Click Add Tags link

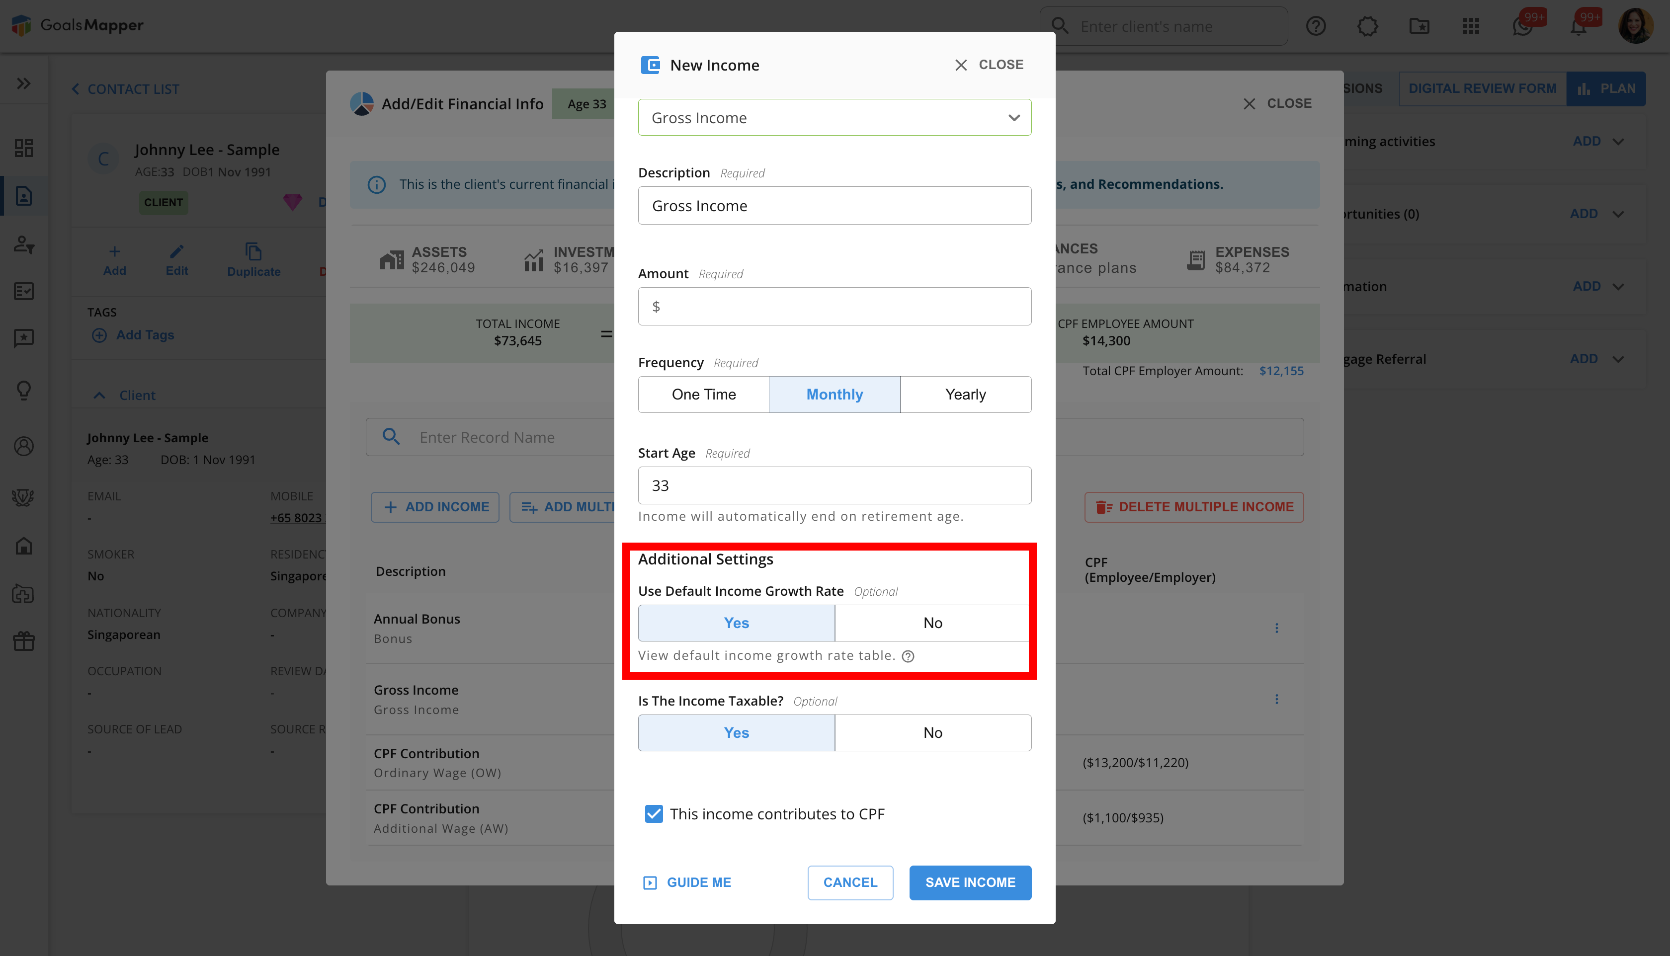click(133, 335)
